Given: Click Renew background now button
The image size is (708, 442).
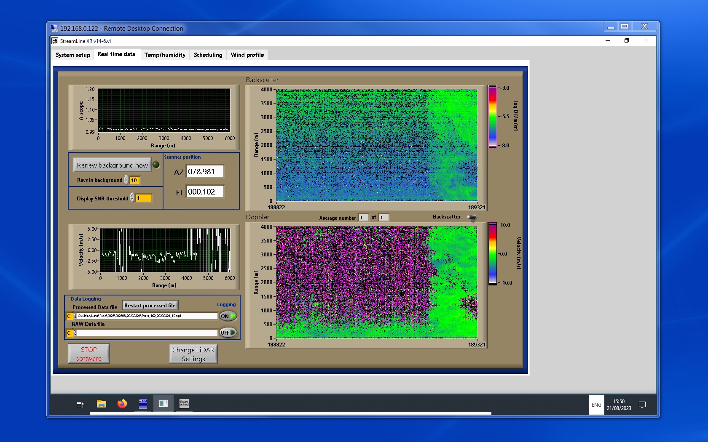Looking at the screenshot, I should 112,165.
